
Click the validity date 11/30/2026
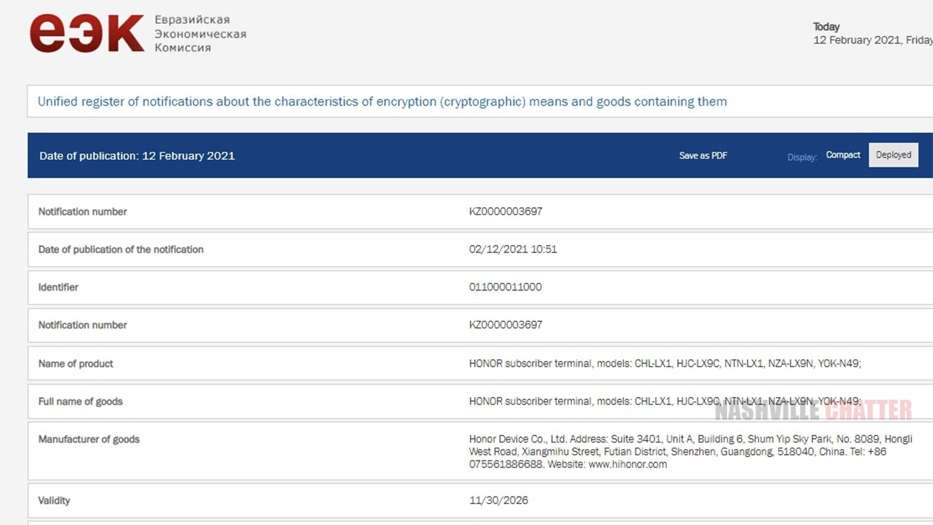point(499,501)
